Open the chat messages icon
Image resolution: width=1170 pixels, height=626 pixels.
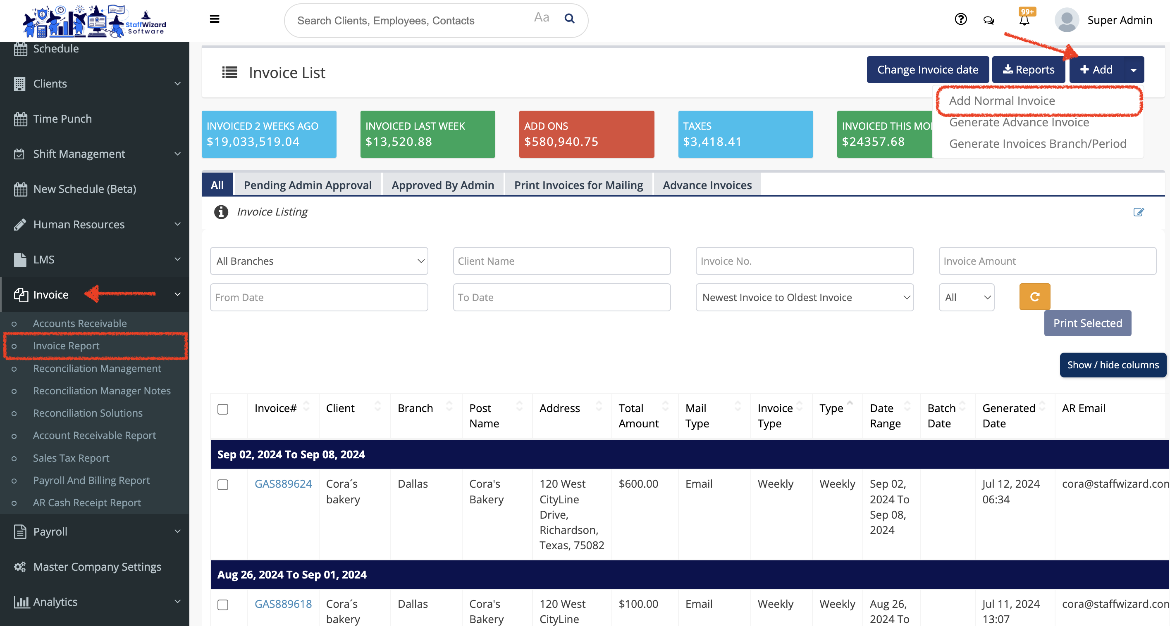(x=989, y=20)
